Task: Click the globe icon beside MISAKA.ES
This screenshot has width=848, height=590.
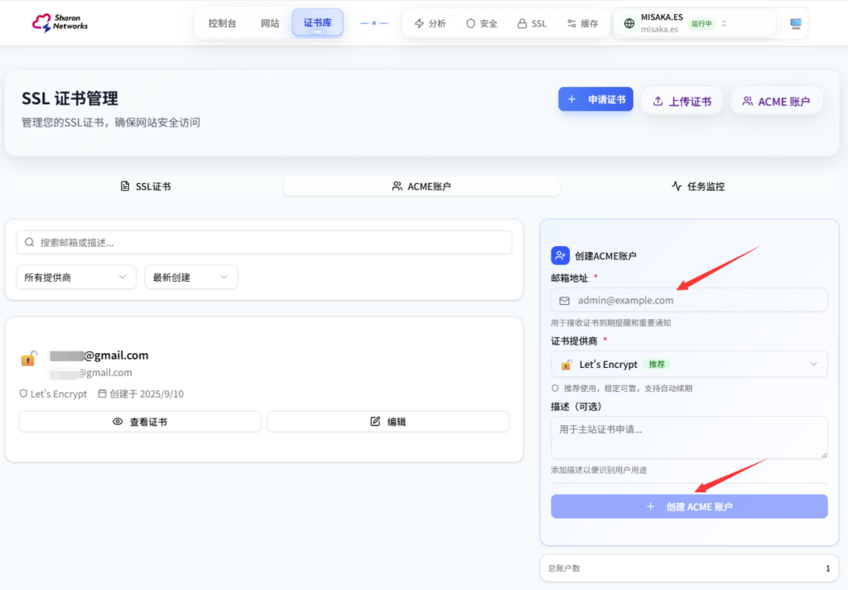Action: [x=629, y=24]
